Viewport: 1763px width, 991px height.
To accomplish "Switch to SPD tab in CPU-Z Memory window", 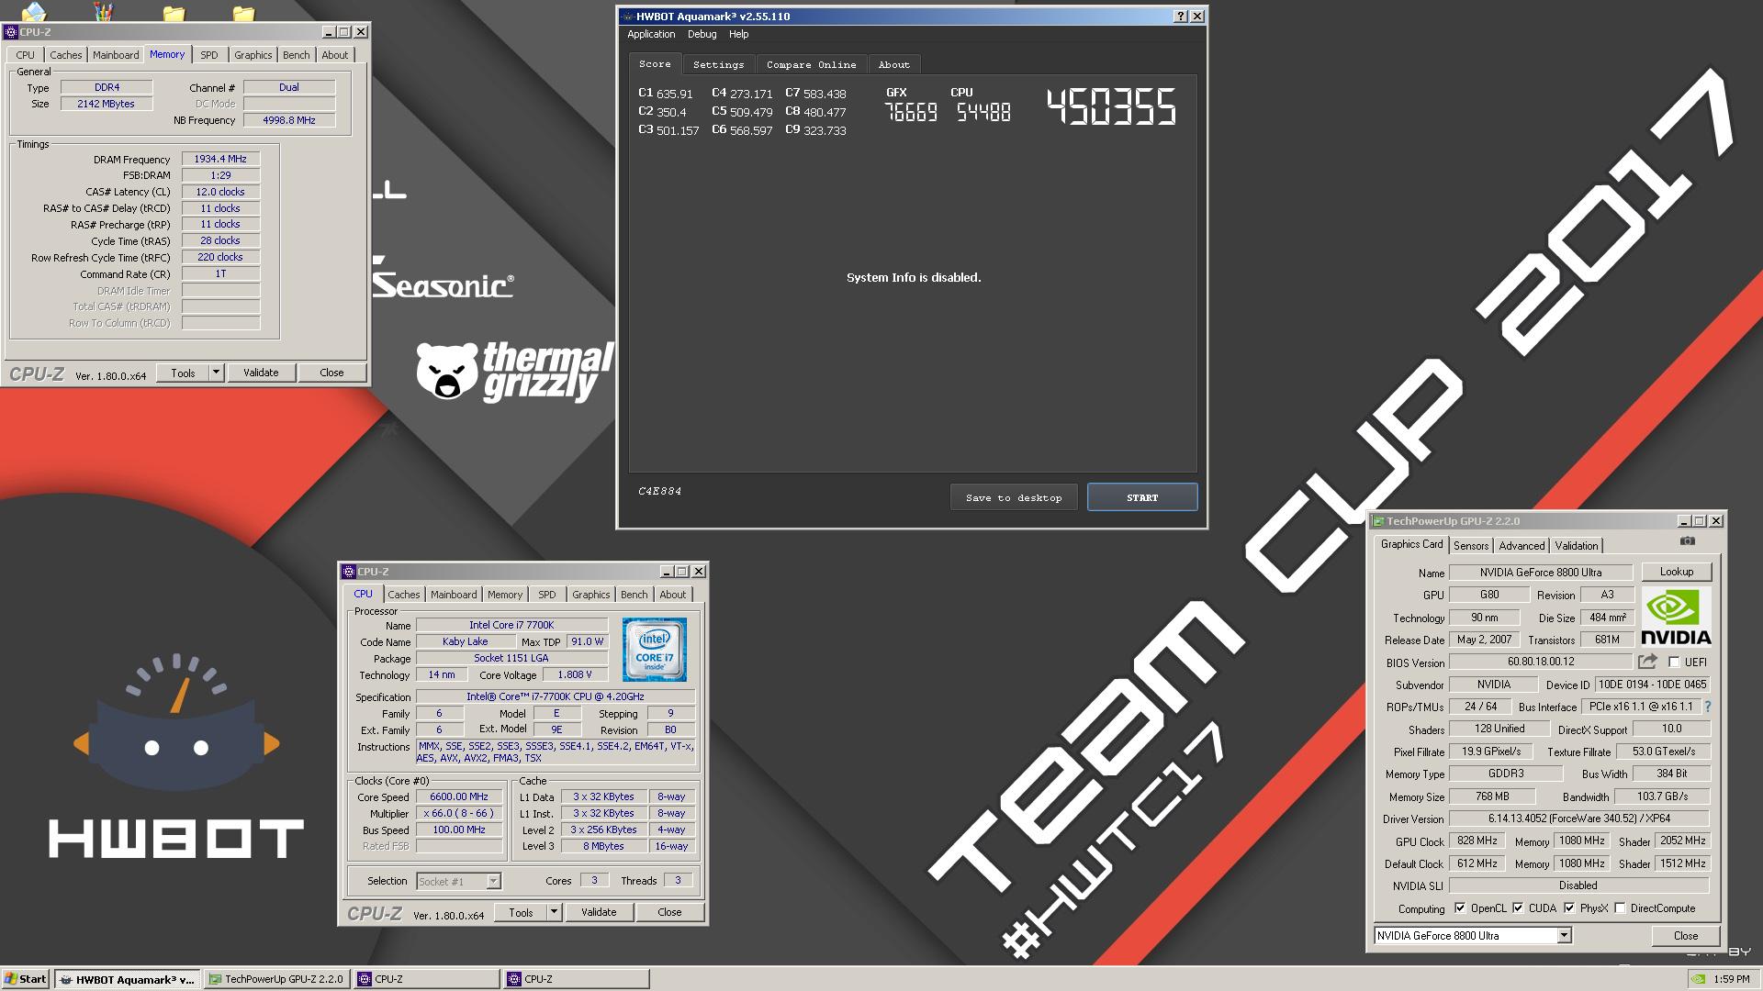I will 209,55.
